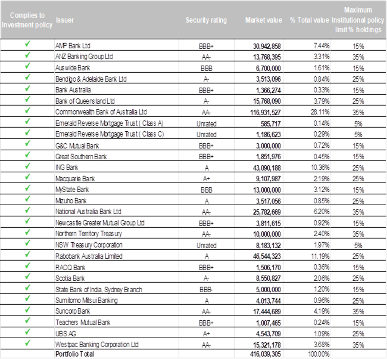Select the % Total value column header
This screenshot has height=359, width=387.
click(309, 20)
